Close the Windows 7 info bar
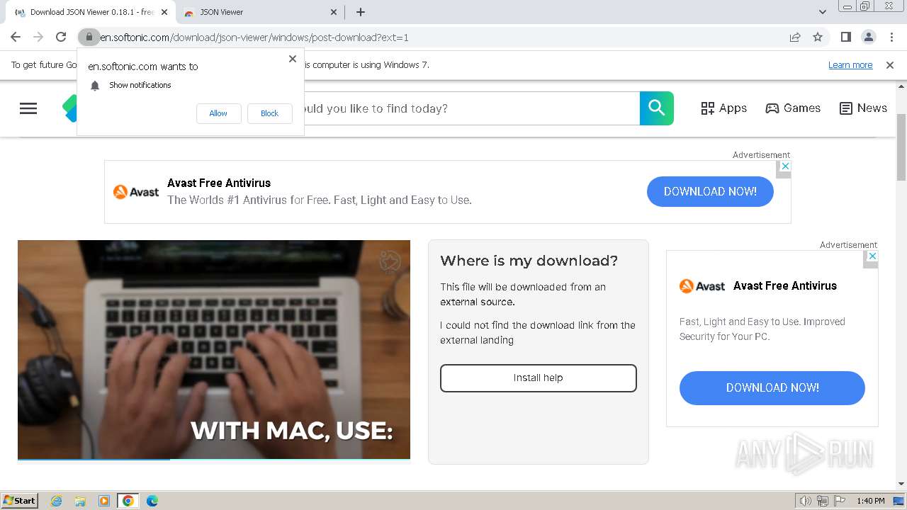Image resolution: width=907 pixels, height=510 pixels. 890,65
